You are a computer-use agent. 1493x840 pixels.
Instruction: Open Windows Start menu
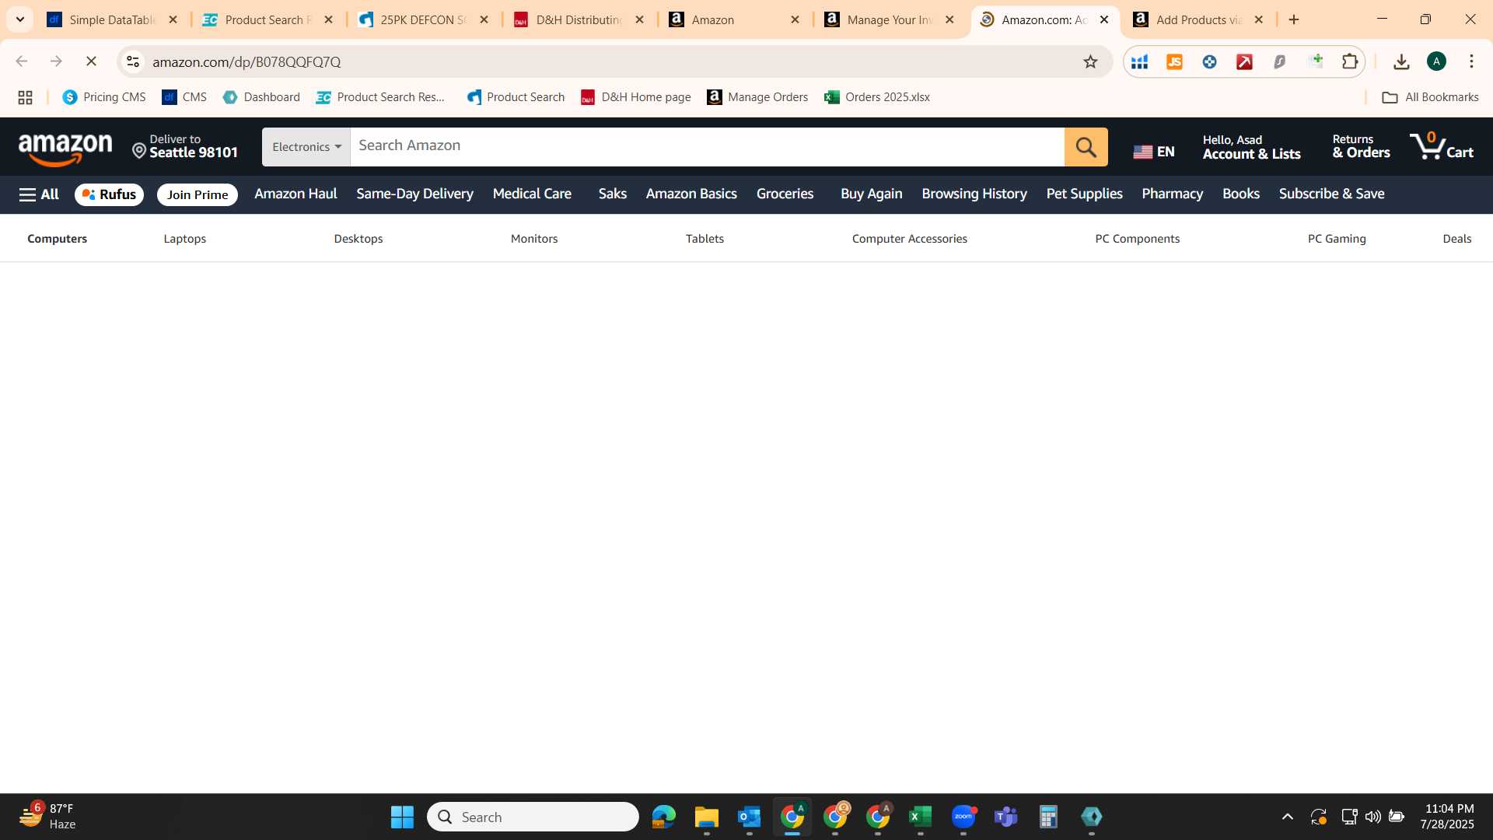click(x=402, y=817)
